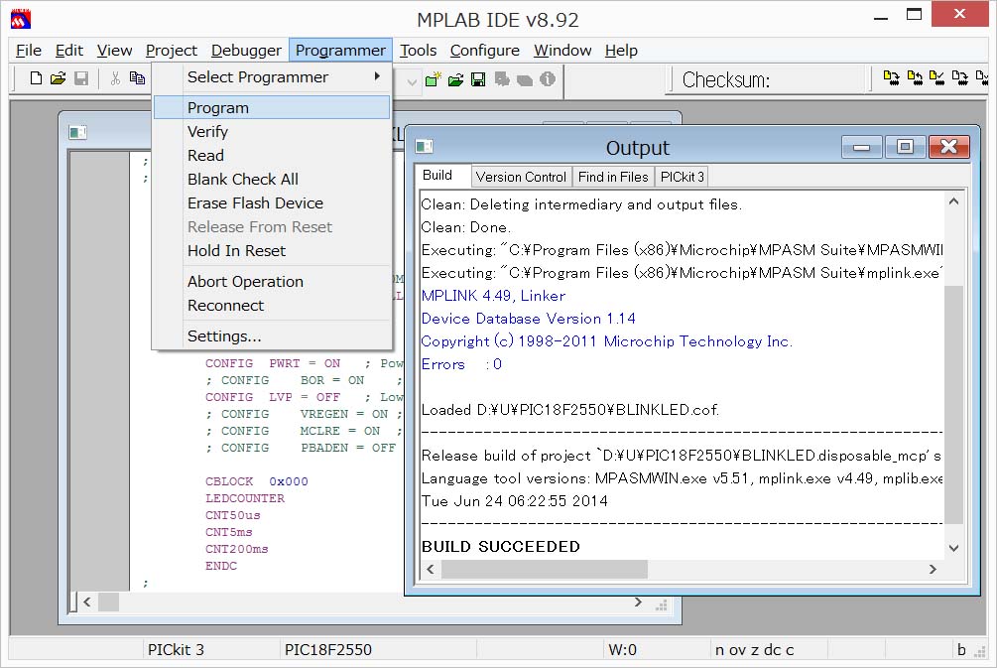Image resolution: width=997 pixels, height=668 pixels.
Task: Click the Save File disk icon
Action: pos(81,78)
